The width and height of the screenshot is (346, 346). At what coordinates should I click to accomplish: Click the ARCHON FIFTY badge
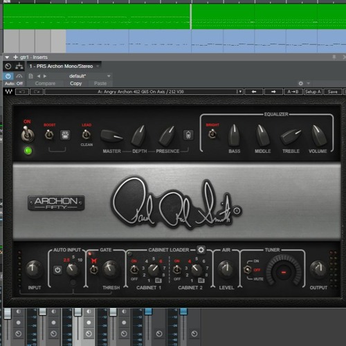tap(56, 203)
